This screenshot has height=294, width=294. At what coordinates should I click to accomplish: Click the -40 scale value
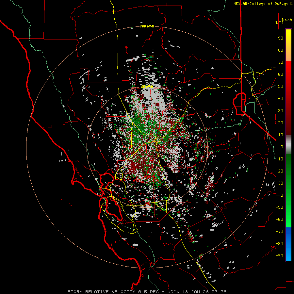point(279,195)
